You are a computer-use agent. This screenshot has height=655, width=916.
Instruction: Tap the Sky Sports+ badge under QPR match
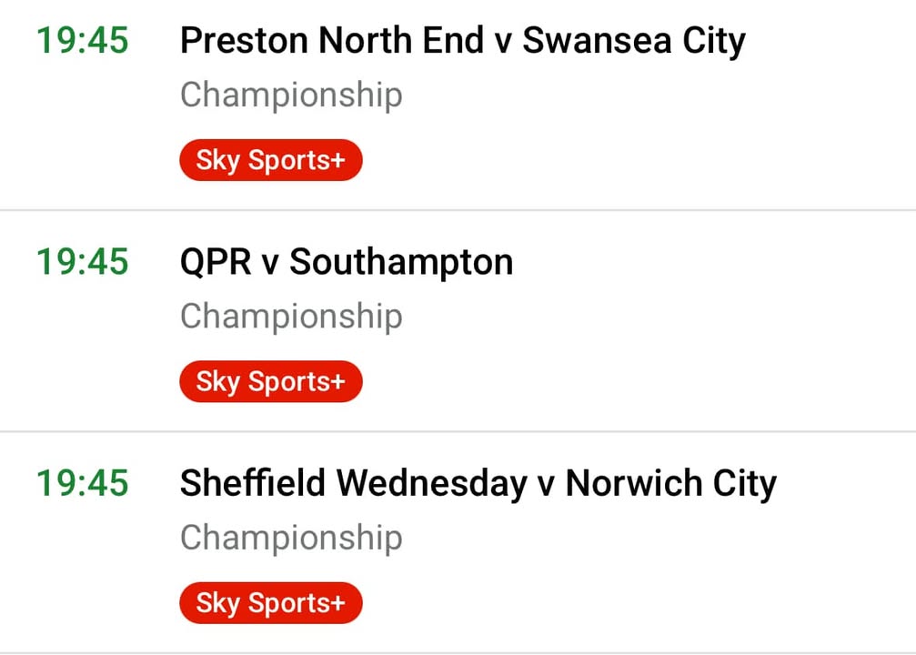(271, 382)
